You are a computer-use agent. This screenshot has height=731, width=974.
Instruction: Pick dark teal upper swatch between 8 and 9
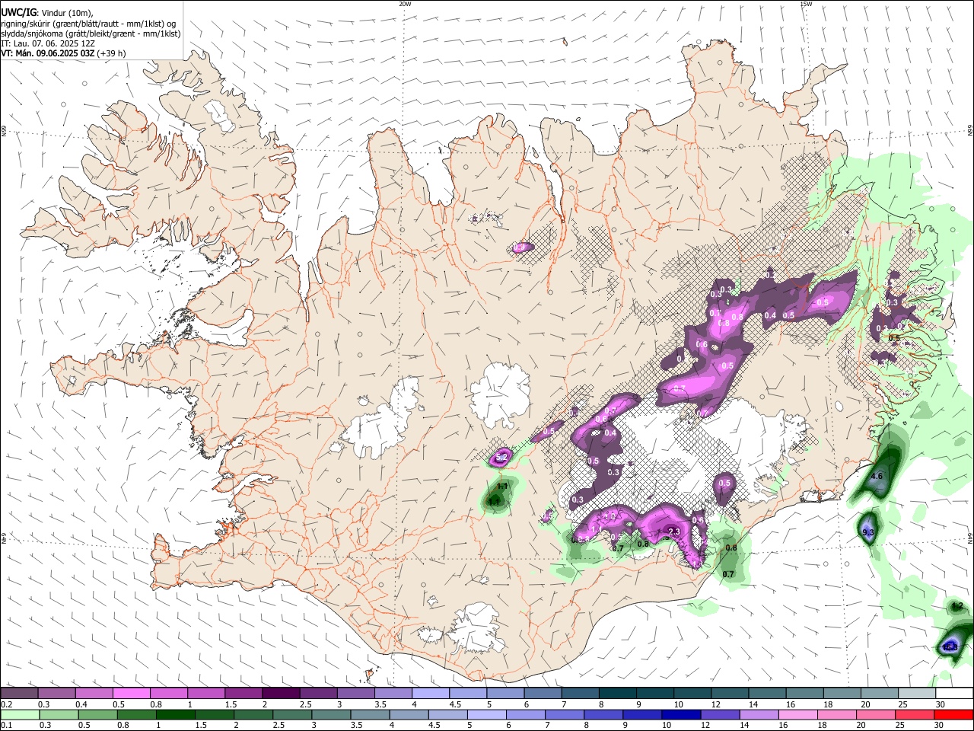click(618, 694)
